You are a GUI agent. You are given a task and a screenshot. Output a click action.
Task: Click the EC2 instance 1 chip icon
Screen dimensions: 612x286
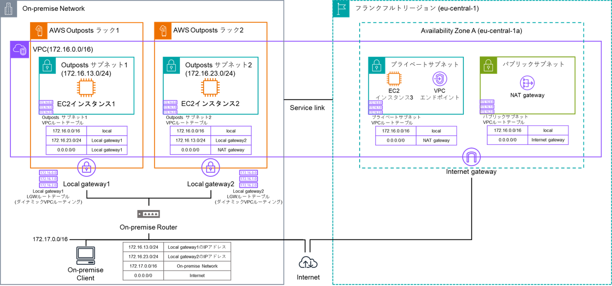click(86, 88)
